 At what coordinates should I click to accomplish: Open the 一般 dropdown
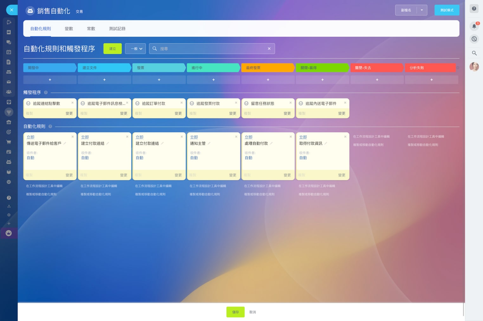(136, 49)
